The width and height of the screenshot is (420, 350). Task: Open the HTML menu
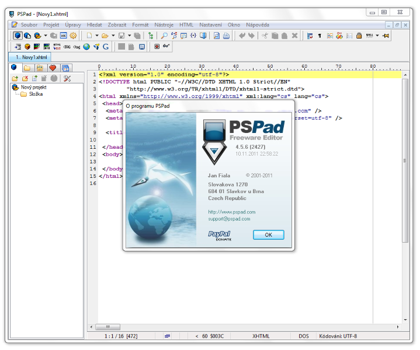click(186, 25)
